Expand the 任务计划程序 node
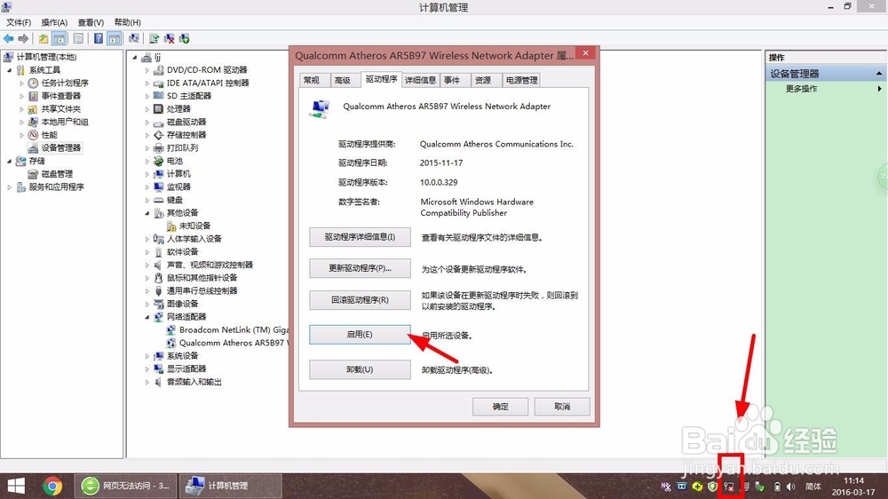This screenshot has height=499, width=888. point(21,83)
